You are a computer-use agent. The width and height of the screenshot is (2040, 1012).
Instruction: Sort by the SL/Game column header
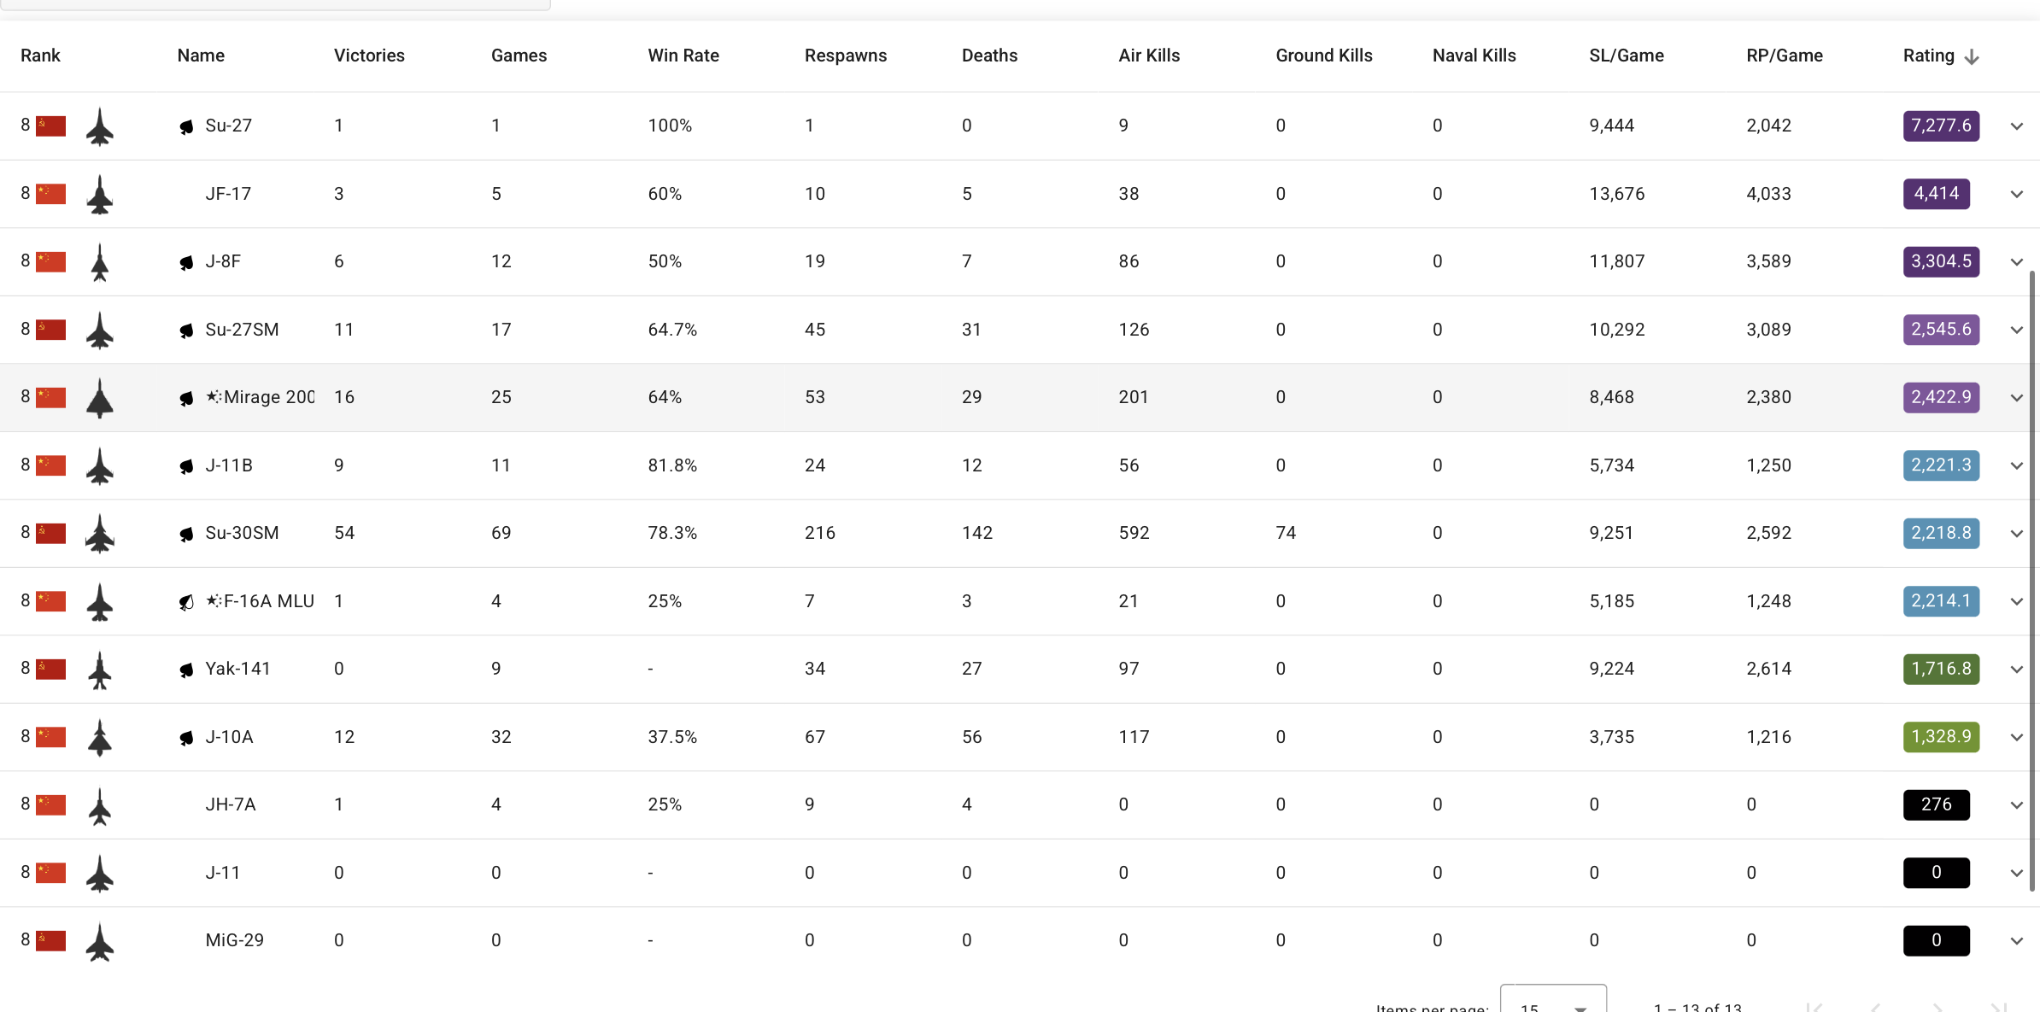[x=1627, y=56]
